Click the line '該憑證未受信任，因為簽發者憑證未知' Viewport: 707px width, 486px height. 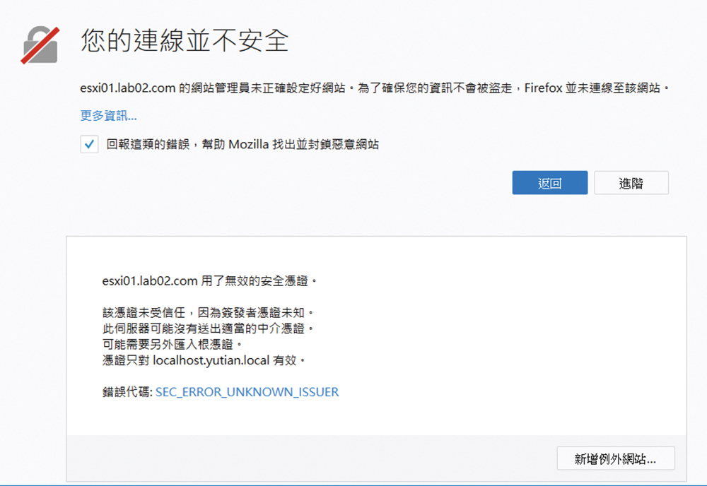pyautogui.click(x=204, y=313)
